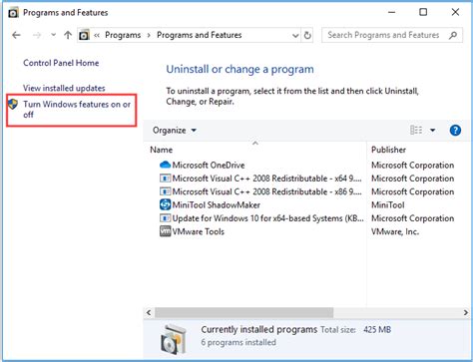Click the Update for Windows 10 icon
This screenshot has height=362, width=473.
tap(165, 218)
